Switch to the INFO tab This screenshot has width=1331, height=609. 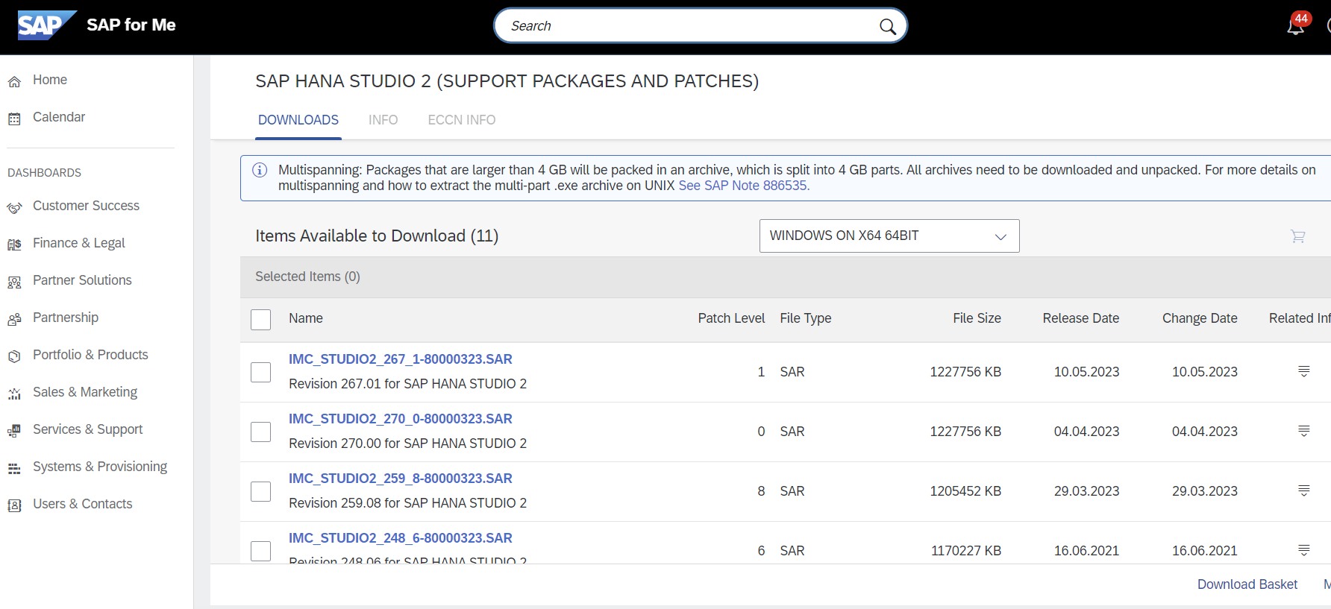click(383, 120)
